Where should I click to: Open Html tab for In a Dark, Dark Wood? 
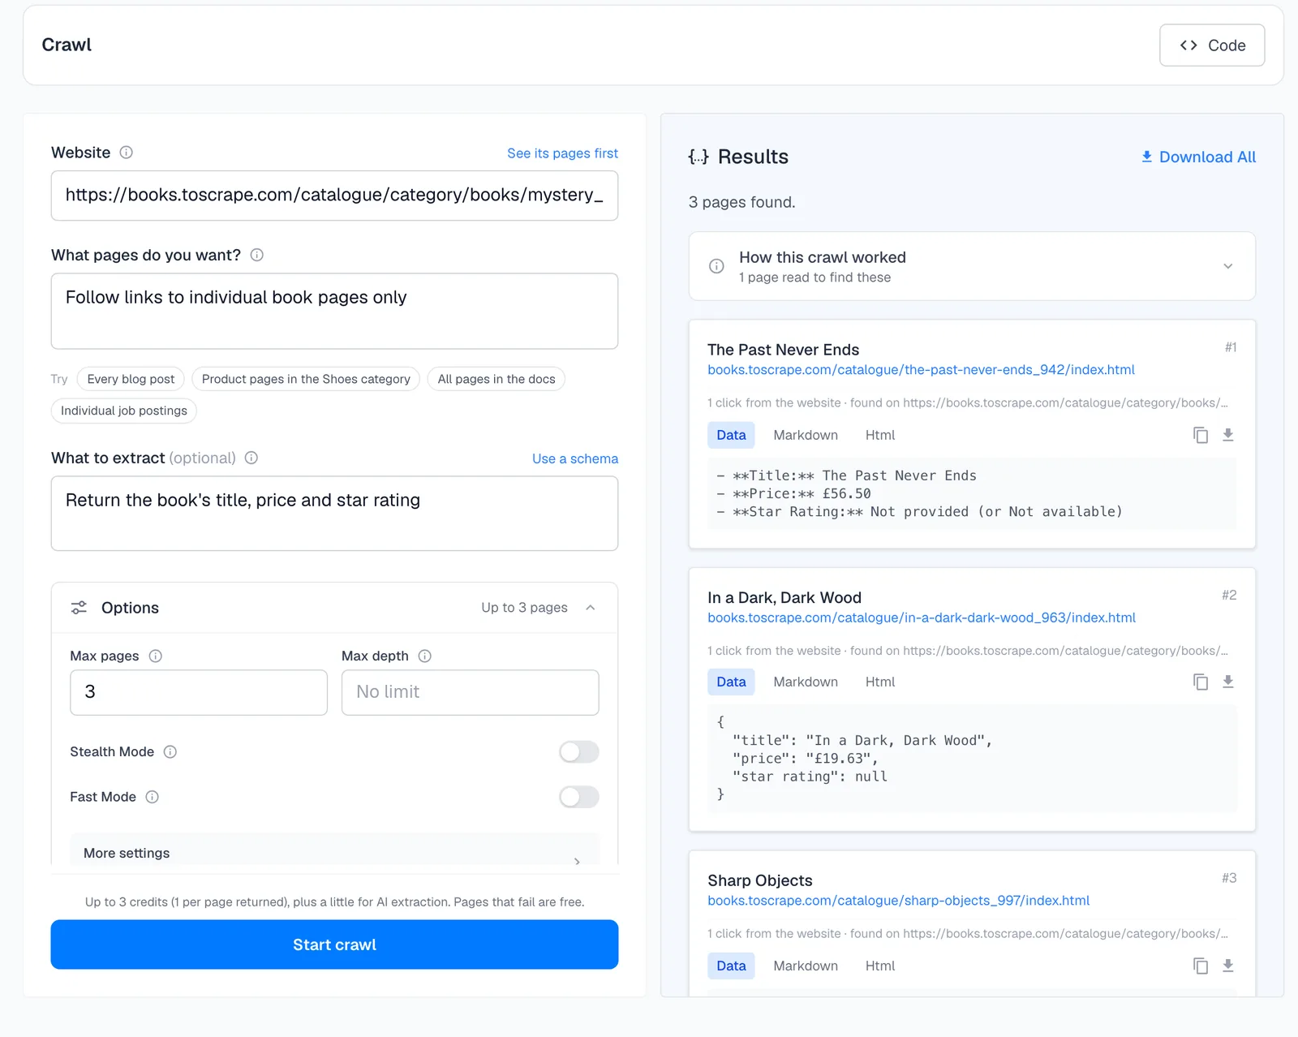pos(880,682)
